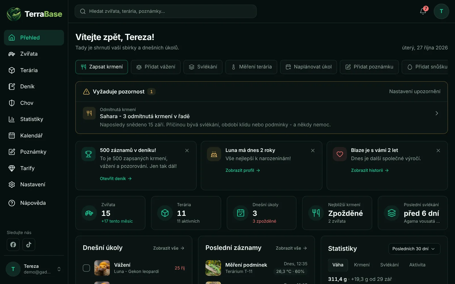Open the notifications bell
Image resolution: width=455 pixels, height=284 pixels.
tap(423, 11)
